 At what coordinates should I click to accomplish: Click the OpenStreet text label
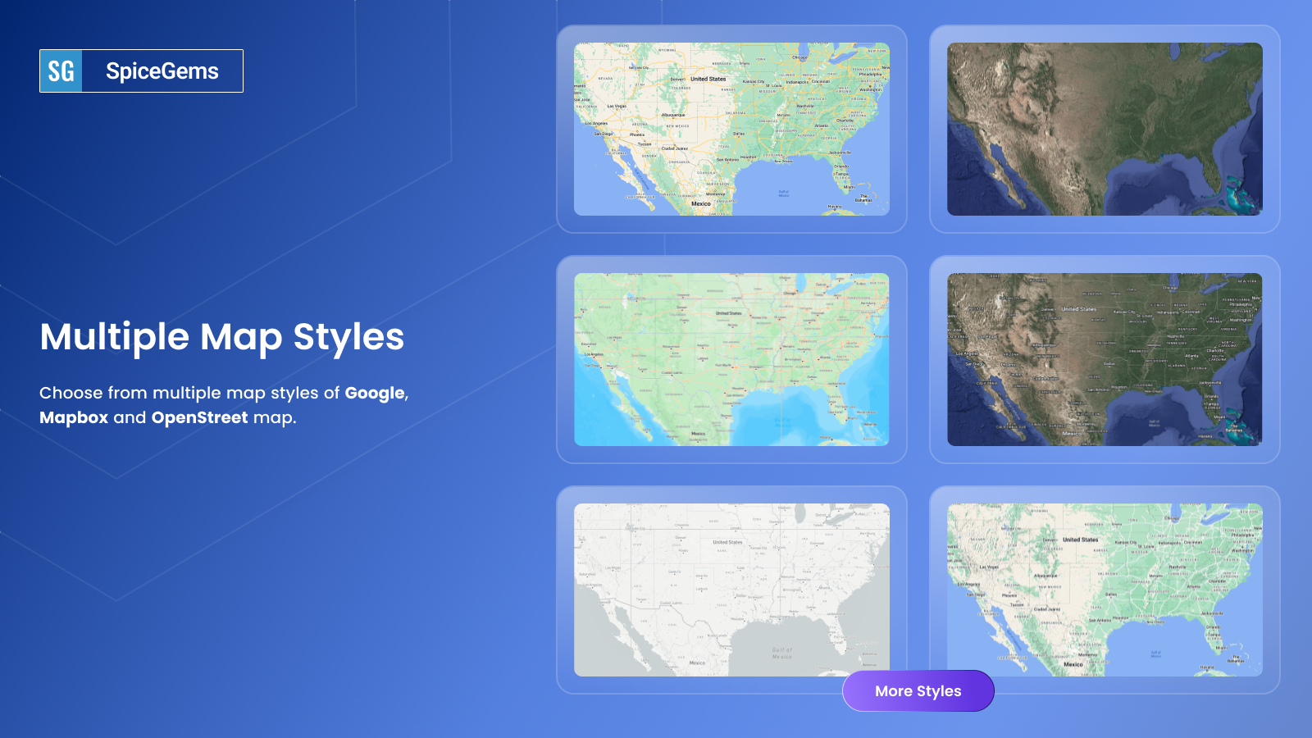coord(198,417)
